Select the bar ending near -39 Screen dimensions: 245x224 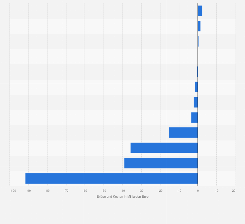coord(161,163)
